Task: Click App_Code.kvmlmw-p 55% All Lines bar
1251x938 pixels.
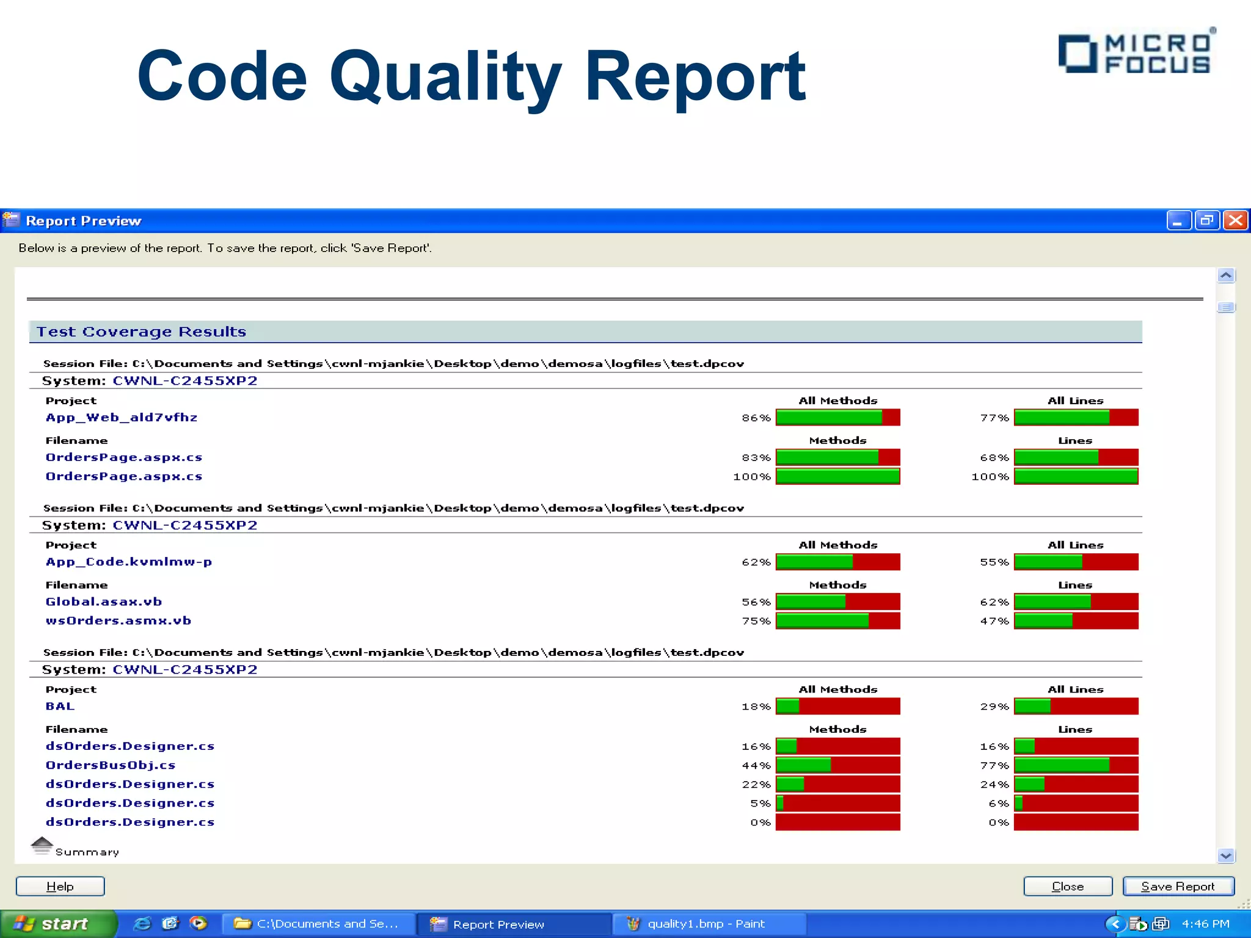Action: (1076, 562)
